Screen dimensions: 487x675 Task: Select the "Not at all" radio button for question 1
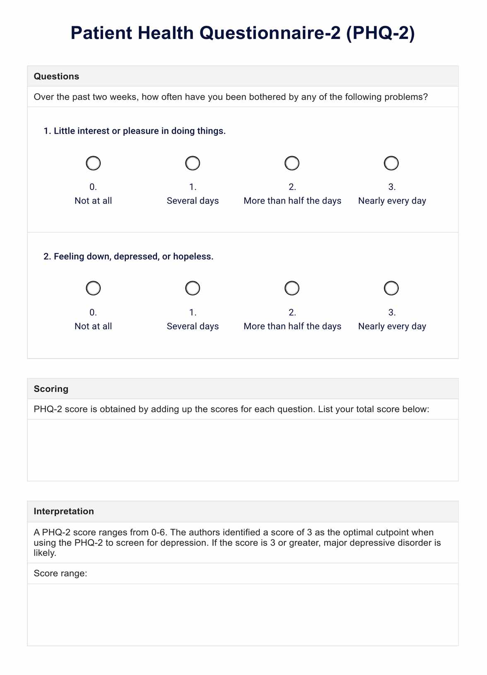click(x=93, y=163)
